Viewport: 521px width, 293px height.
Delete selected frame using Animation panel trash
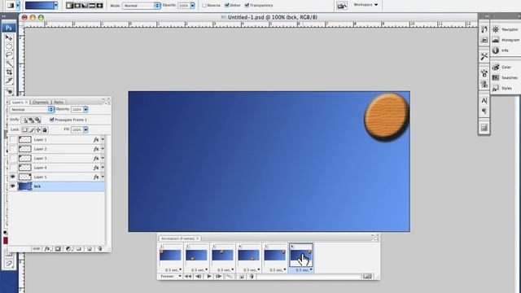tap(252, 276)
